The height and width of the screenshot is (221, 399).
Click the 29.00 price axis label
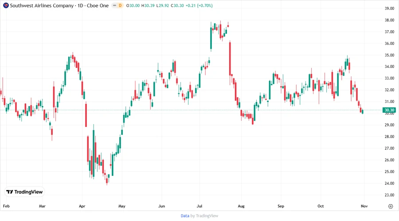(x=389, y=125)
